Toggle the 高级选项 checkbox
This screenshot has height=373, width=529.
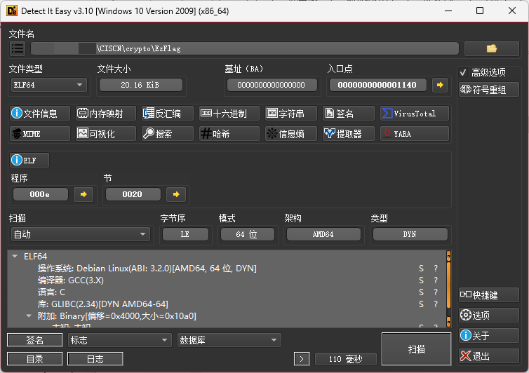(463, 72)
